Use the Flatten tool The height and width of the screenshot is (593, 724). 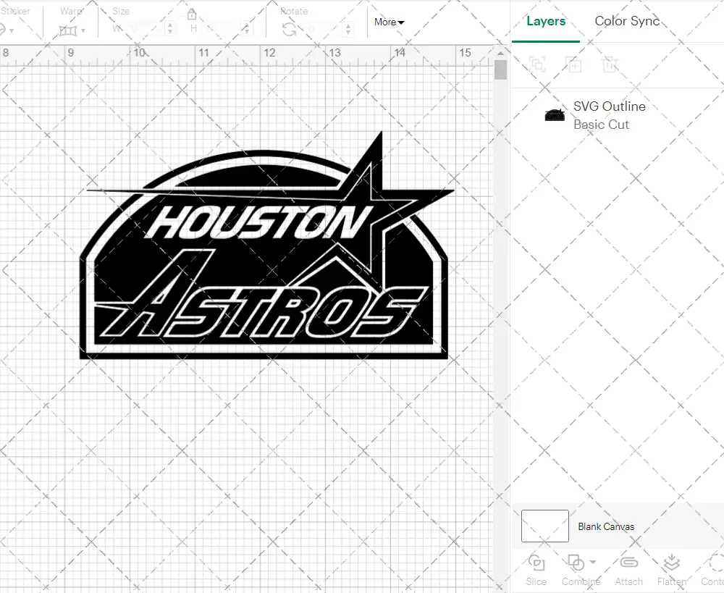(671, 570)
